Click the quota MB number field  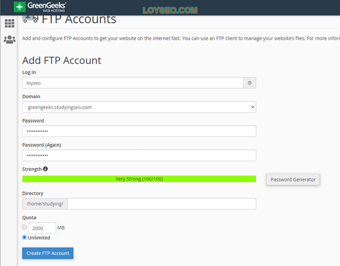[x=42, y=228]
